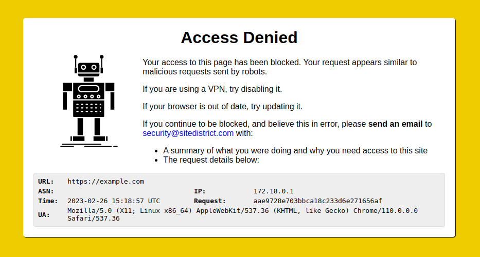
Task: Click the browser out of date sentence
Action: pos(222,107)
